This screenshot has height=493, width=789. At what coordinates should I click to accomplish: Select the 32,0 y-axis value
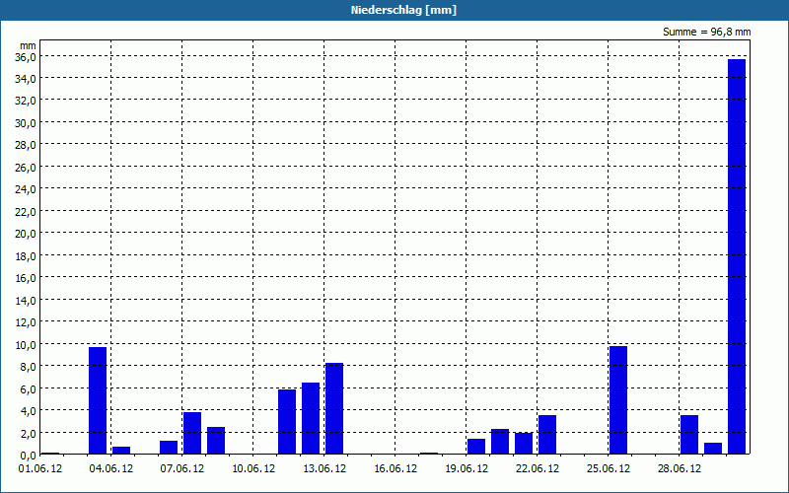pyautogui.click(x=26, y=101)
